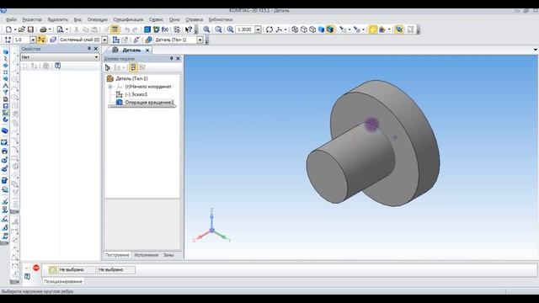Open the zoom scale 1.3020 dropdown

point(258,29)
